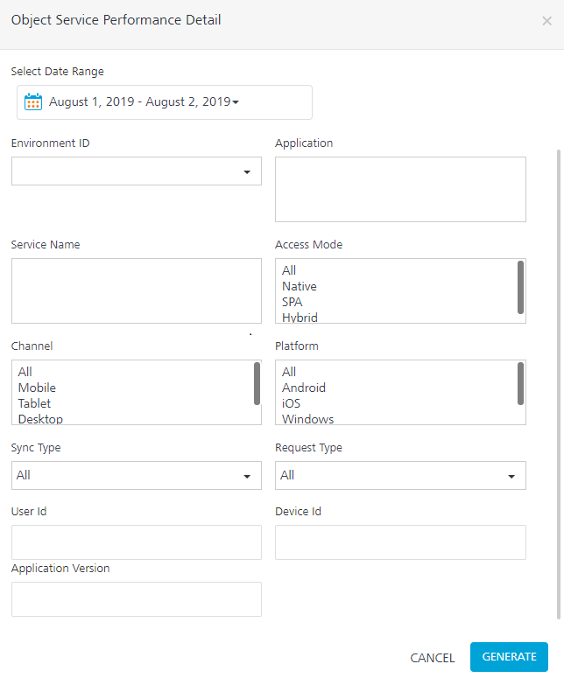Image resolution: width=564 pixels, height=685 pixels.
Task: Click the Channel list scrollbar
Action: [x=257, y=383]
